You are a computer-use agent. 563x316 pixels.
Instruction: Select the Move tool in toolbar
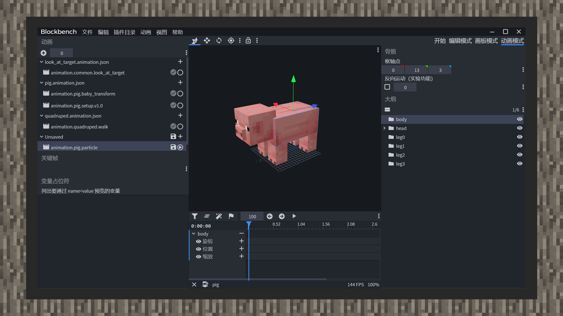pos(195,41)
